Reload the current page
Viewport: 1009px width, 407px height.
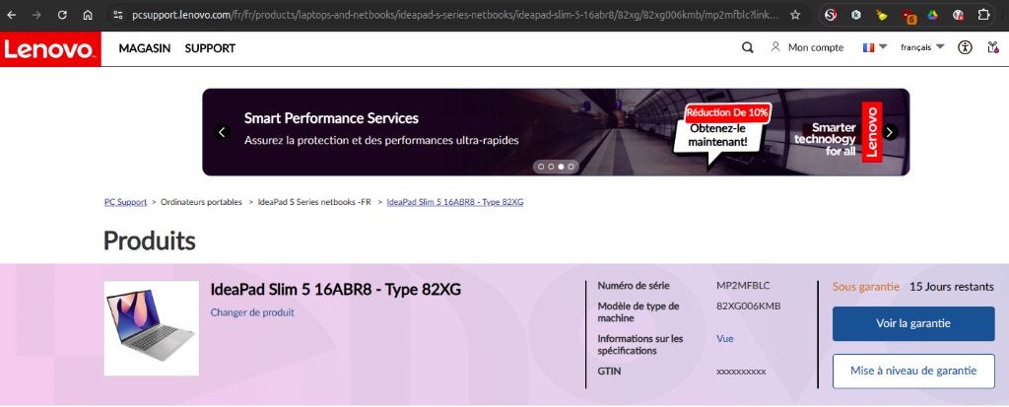62,15
